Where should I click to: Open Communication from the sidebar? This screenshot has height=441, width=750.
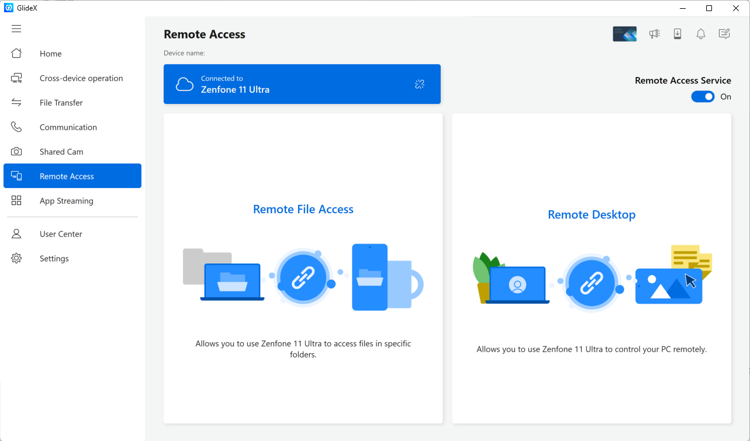(68, 127)
